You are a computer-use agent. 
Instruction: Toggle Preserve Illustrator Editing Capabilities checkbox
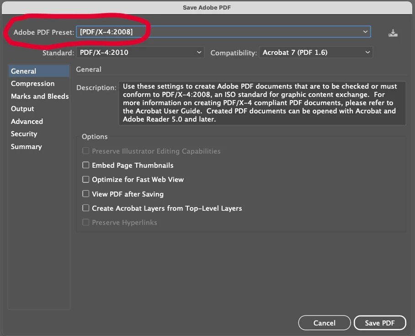click(x=86, y=151)
